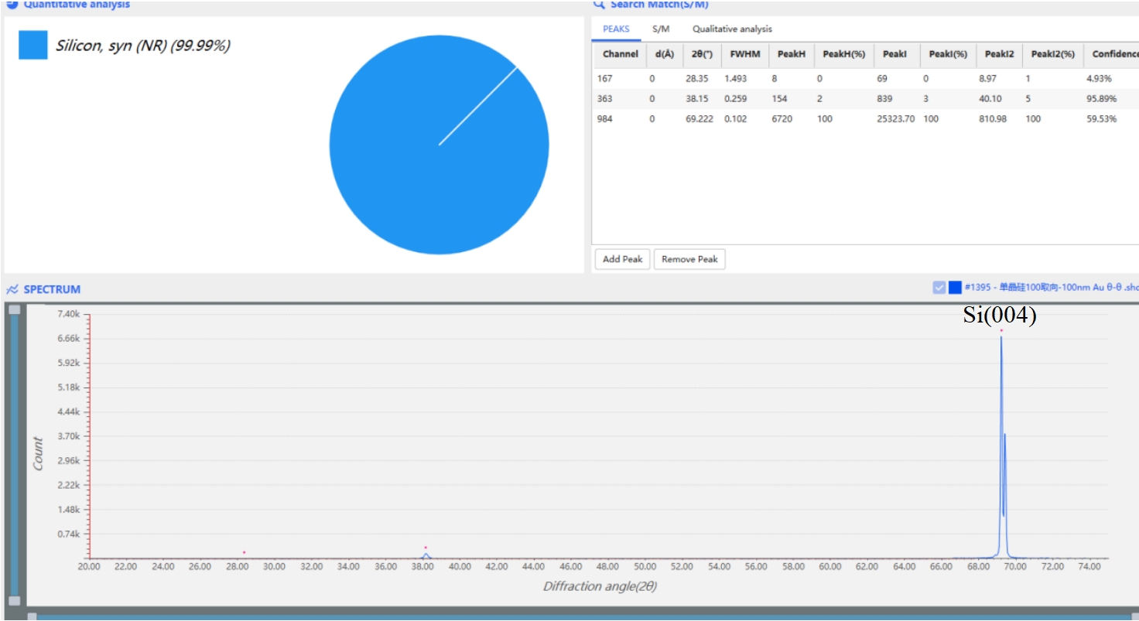The image size is (1139, 621).
Task: Click the top handle of vertical range slider
Action: (x=14, y=309)
